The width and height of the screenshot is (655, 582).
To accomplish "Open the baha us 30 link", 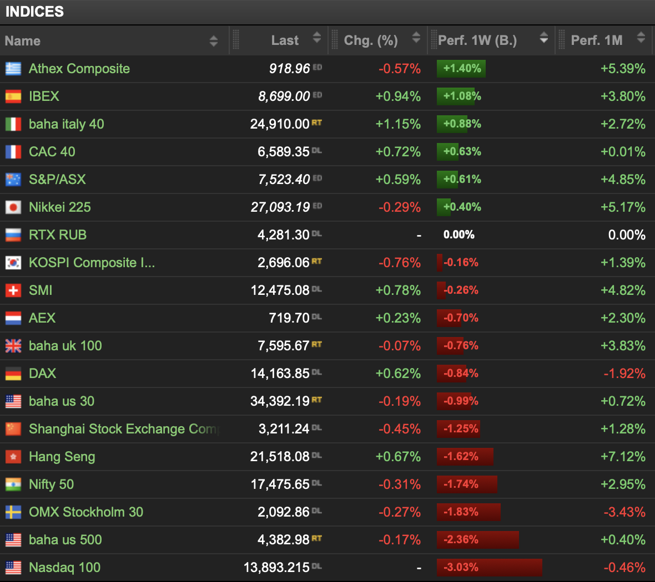I will click(62, 401).
